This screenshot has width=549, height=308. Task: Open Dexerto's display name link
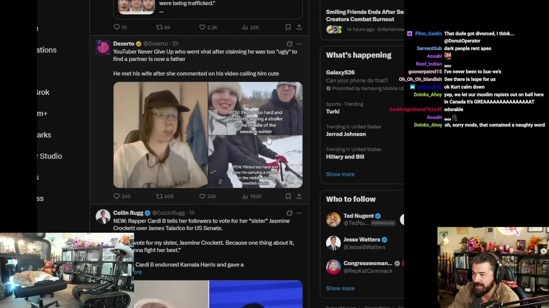coord(124,44)
